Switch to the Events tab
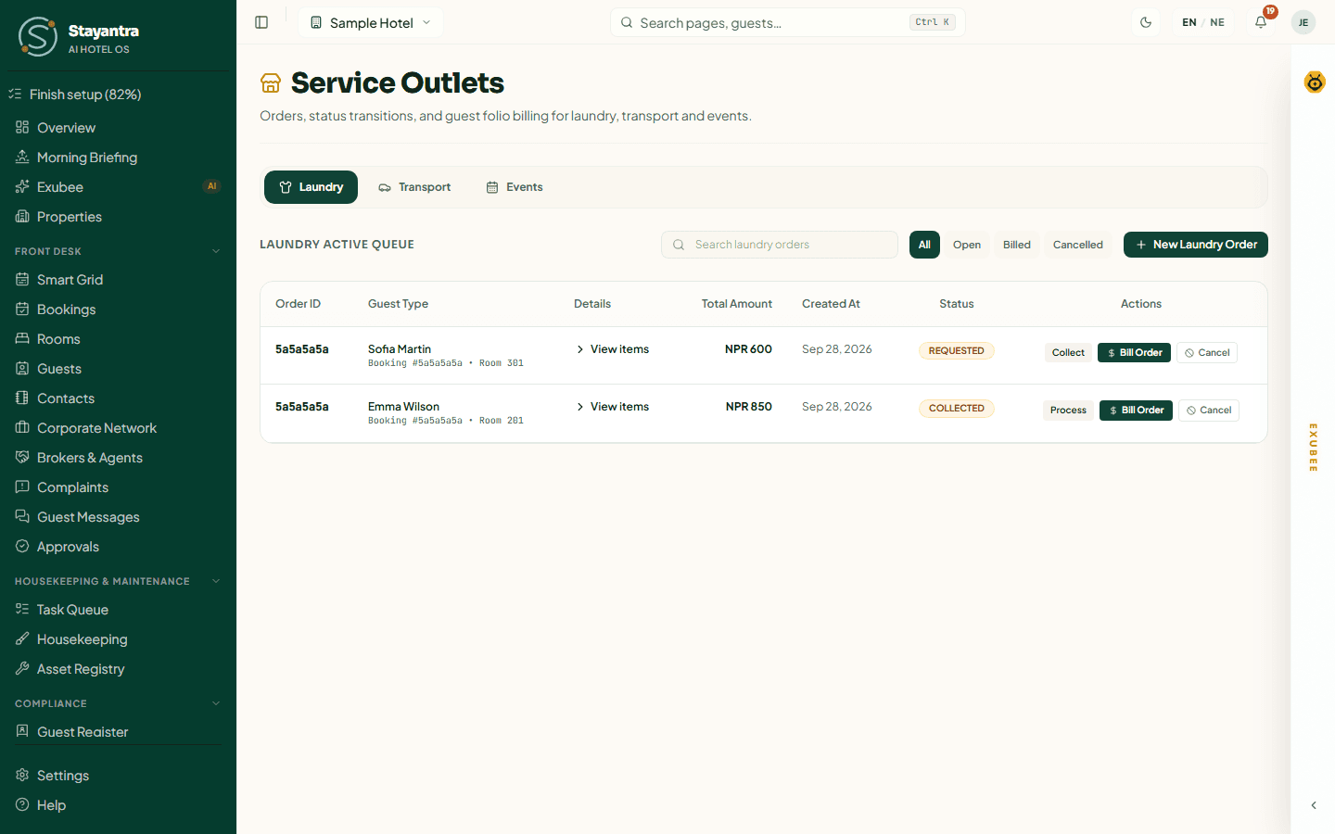The width and height of the screenshot is (1335, 834). pos(515,187)
